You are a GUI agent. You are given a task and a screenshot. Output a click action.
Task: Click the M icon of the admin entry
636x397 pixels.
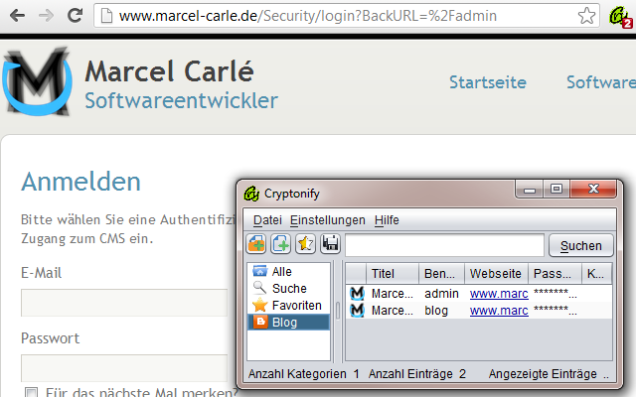coord(357,294)
